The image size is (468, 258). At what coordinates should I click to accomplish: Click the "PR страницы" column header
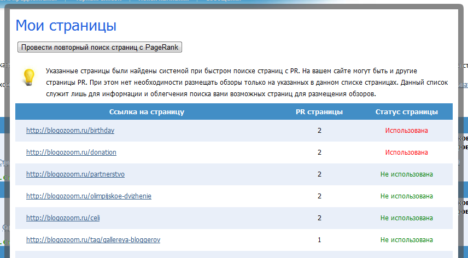(319, 112)
